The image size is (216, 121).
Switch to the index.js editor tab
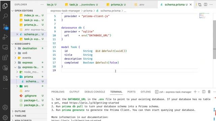(x=52, y=4)
